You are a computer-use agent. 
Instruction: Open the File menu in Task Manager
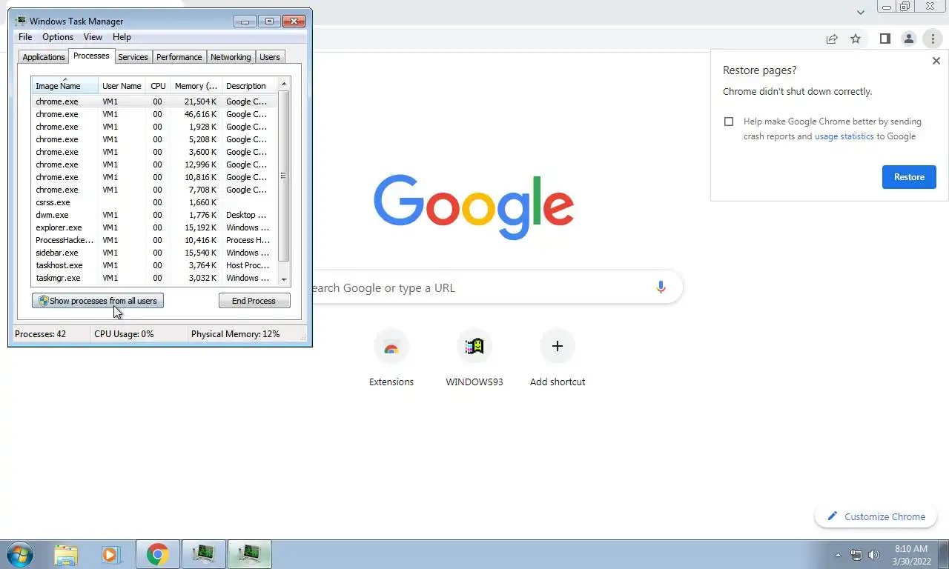pyautogui.click(x=25, y=37)
